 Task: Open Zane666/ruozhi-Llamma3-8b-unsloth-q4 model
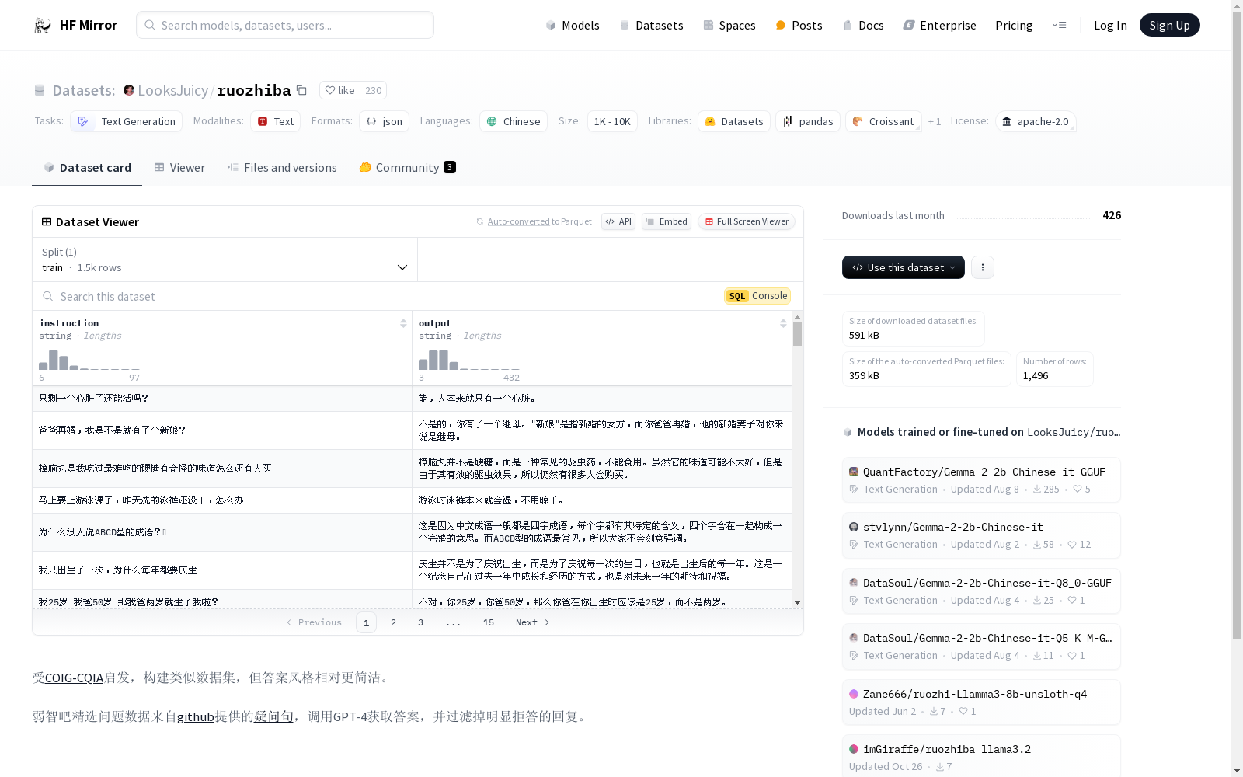pos(981,702)
